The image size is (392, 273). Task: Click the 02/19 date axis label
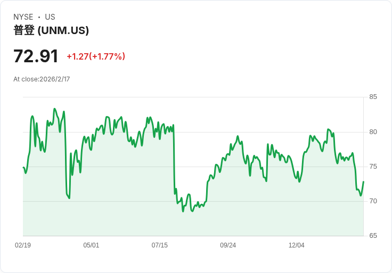pyautogui.click(x=23, y=245)
